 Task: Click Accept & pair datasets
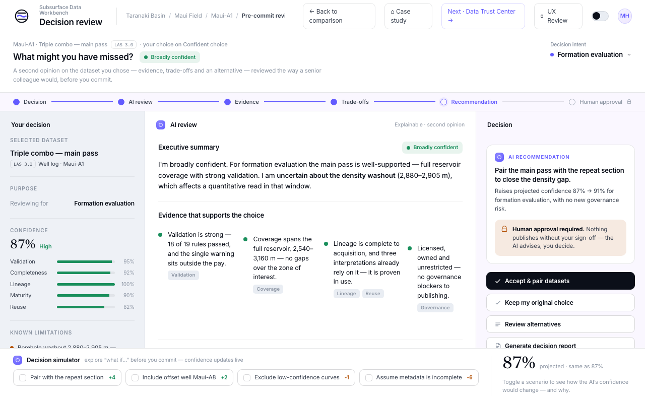pos(560,281)
